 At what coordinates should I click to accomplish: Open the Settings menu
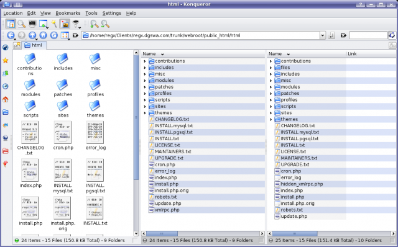(x=112, y=13)
